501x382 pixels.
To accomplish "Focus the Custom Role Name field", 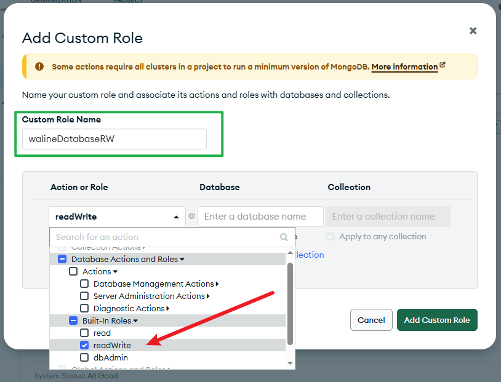I will click(x=114, y=139).
